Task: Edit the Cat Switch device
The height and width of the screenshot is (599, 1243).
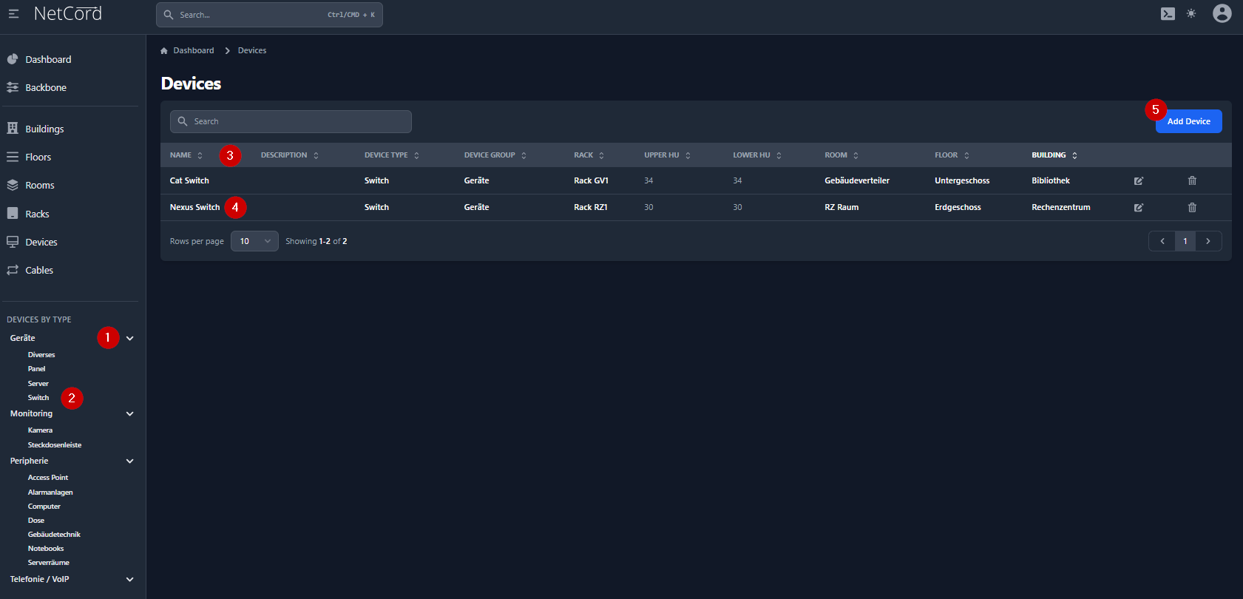Action: click(1139, 181)
